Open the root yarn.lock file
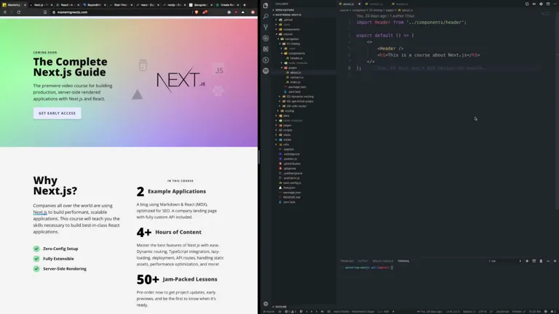 click(x=289, y=202)
